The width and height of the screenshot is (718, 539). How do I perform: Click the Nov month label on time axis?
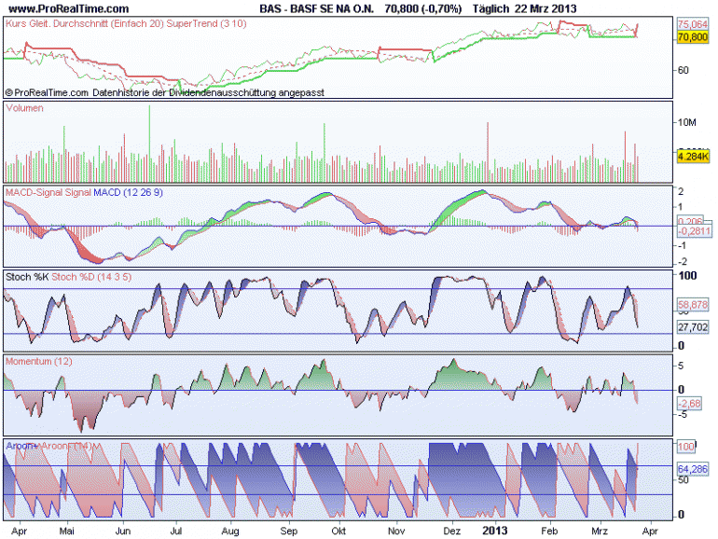click(396, 531)
